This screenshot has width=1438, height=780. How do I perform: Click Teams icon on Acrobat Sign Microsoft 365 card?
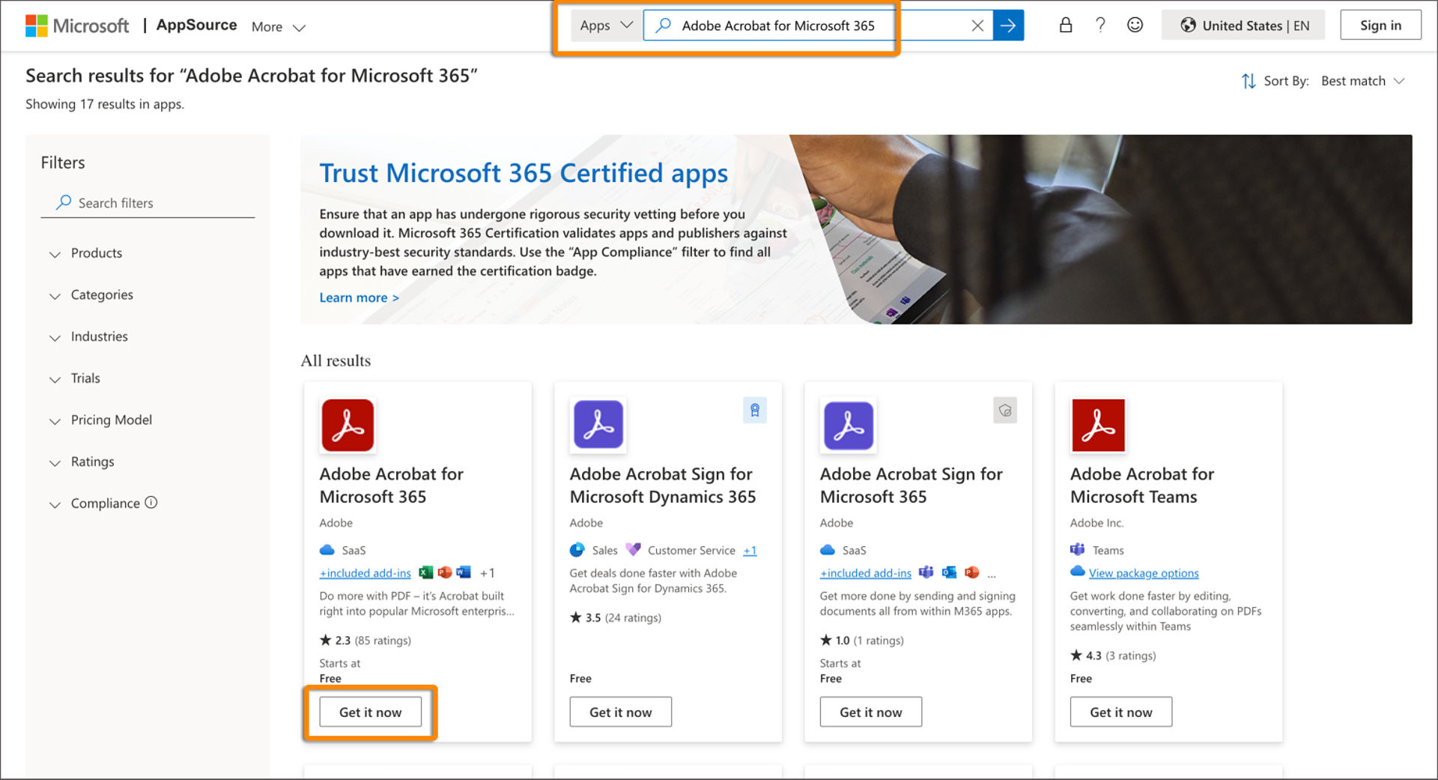coord(926,572)
